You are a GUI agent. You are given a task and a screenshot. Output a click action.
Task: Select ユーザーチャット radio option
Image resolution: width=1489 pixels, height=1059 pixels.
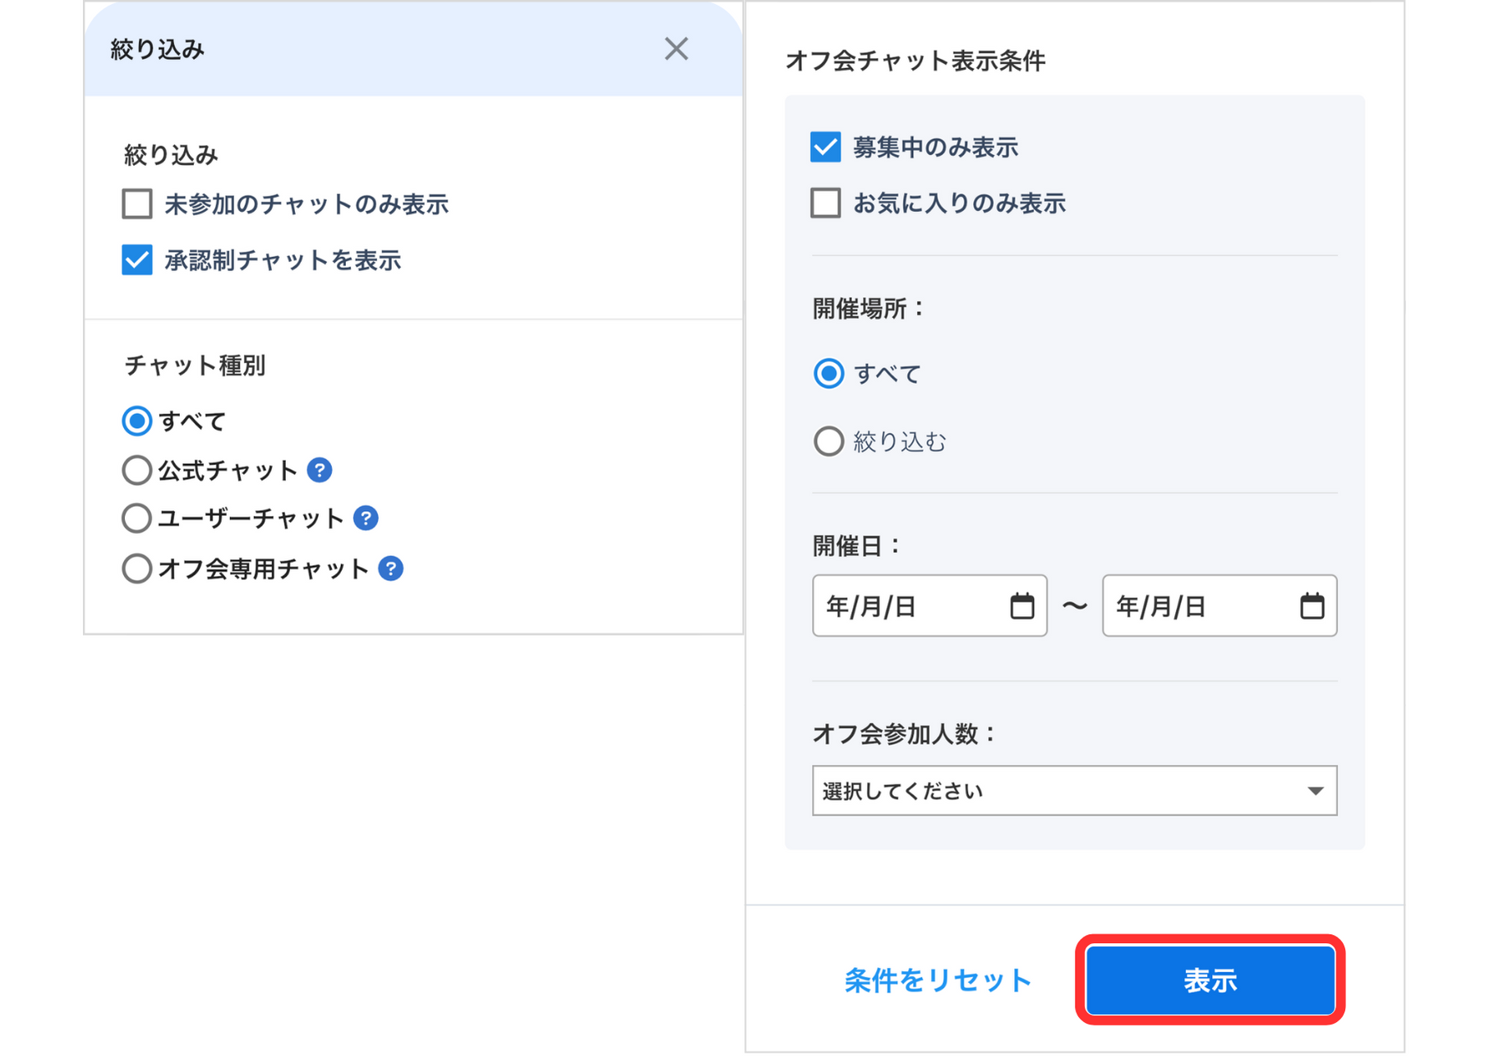137,518
